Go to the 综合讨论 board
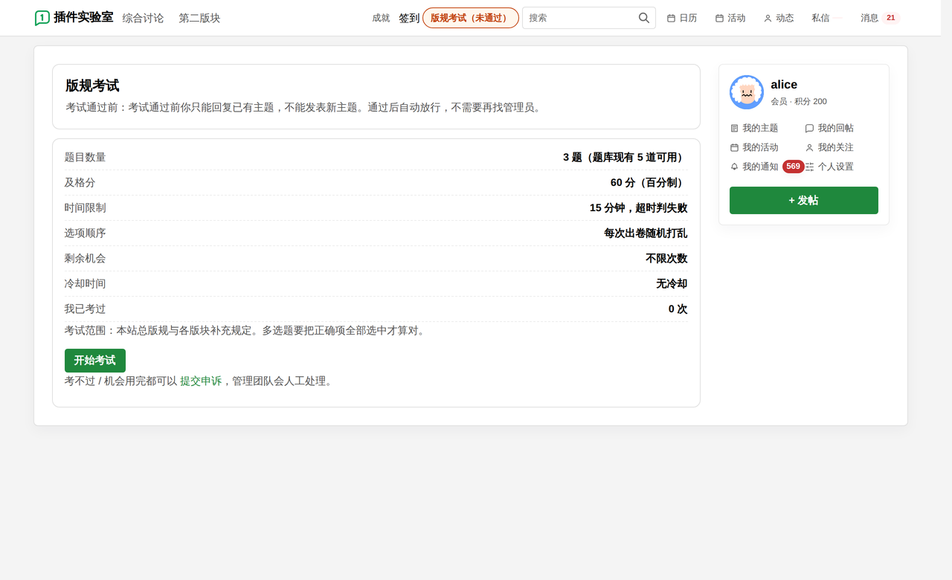 point(143,18)
